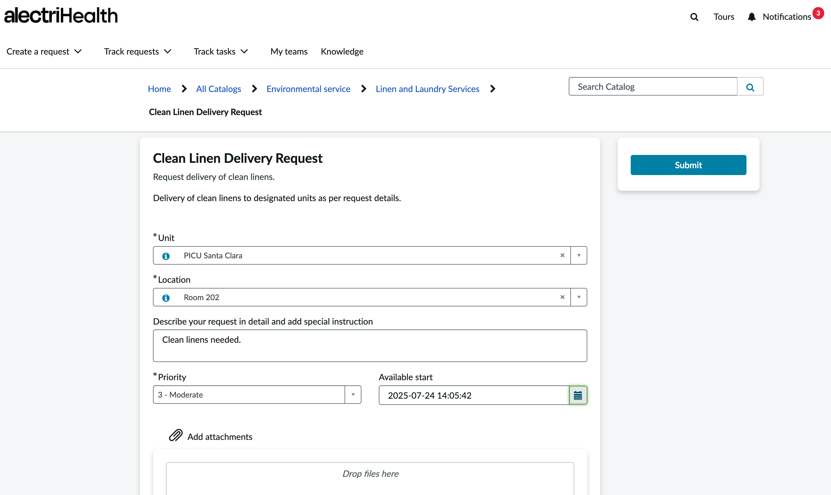Expand the Track requests menu
831x495 pixels.
click(138, 51)
